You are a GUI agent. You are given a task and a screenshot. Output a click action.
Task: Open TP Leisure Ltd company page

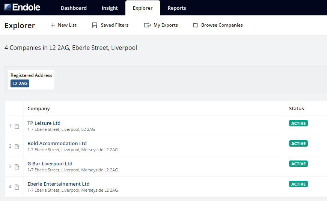pyautogui.click(x=44, y=123)
